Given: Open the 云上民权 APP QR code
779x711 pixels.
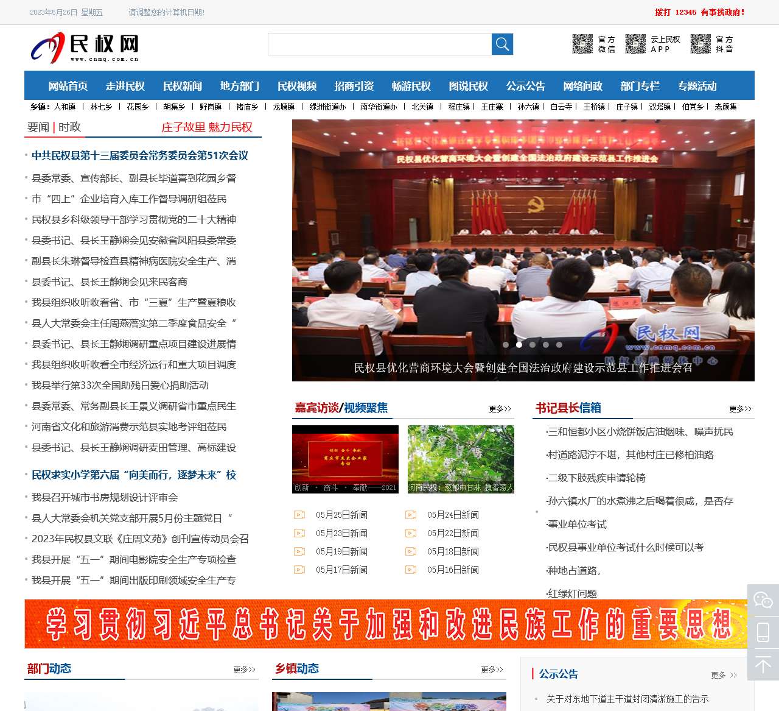Looking at the screenshot, I should [x=635, y=44].
